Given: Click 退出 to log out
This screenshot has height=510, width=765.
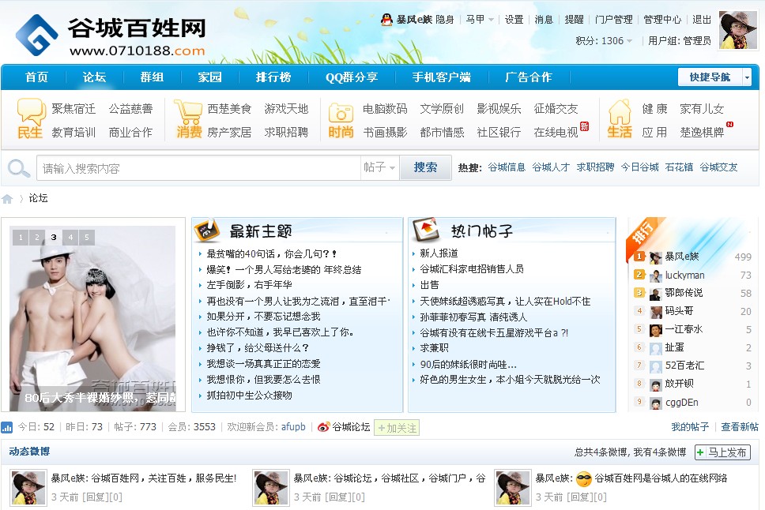Looking at the screenshot, I should (702, 20).
